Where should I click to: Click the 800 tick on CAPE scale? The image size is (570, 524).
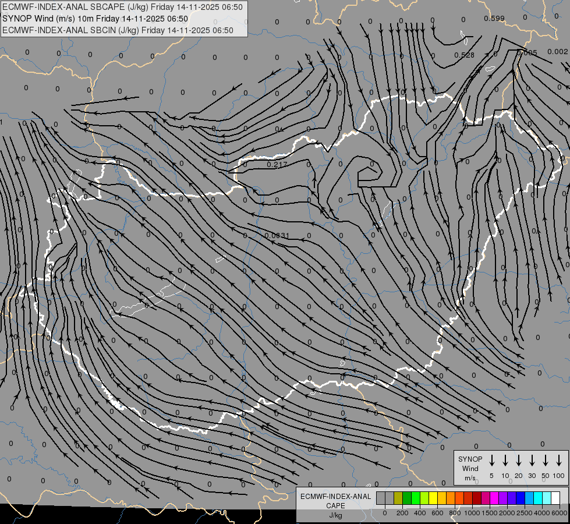pyautogui.click(x=455, y=513)
